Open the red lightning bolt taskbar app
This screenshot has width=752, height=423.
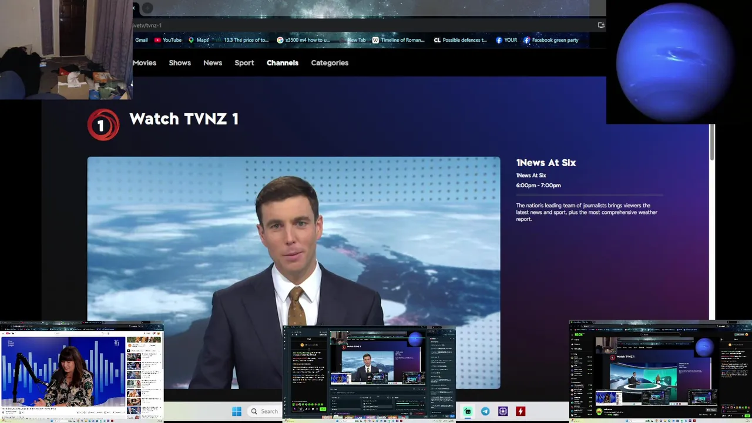[x=521, y=411]
